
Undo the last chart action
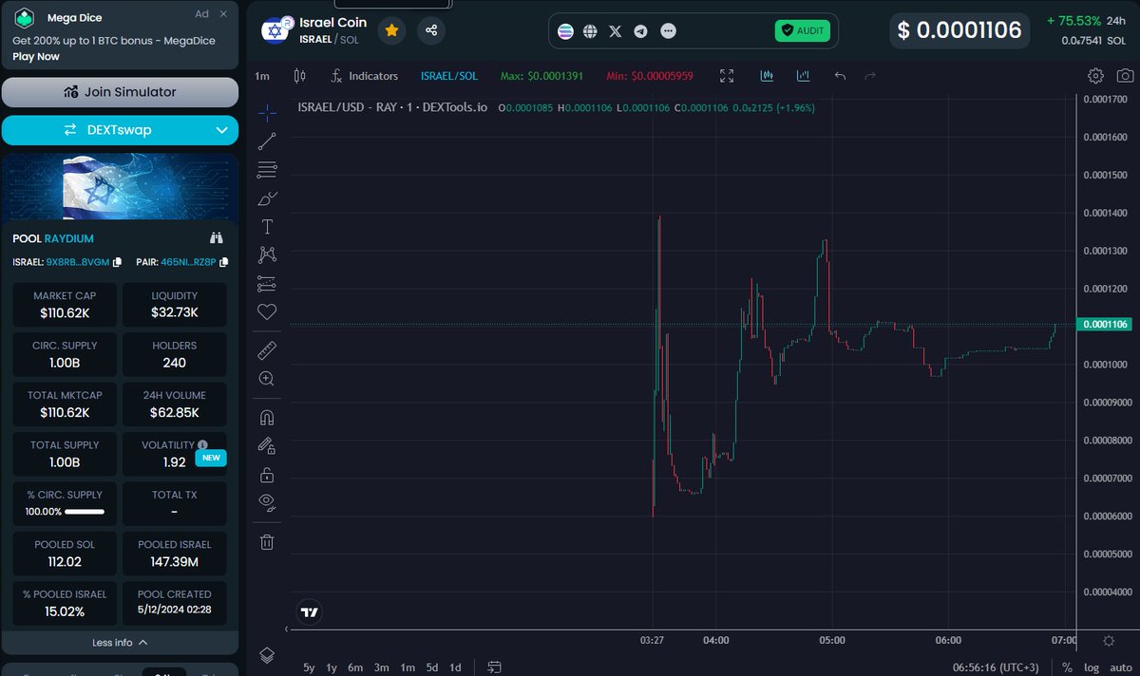click(x=840, y=76)
